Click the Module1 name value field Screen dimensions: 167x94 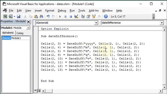(x=20, y=38)
